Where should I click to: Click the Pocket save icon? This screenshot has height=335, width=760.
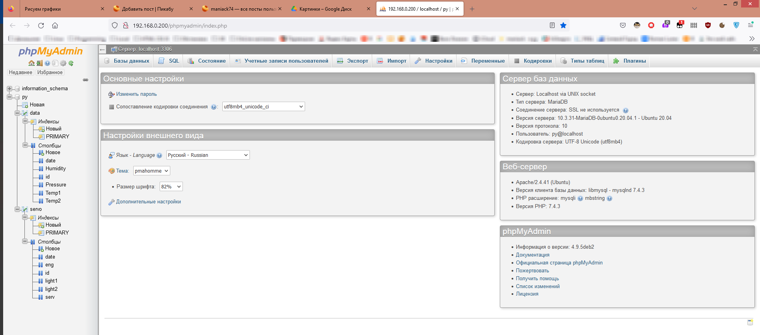point(623,26)
